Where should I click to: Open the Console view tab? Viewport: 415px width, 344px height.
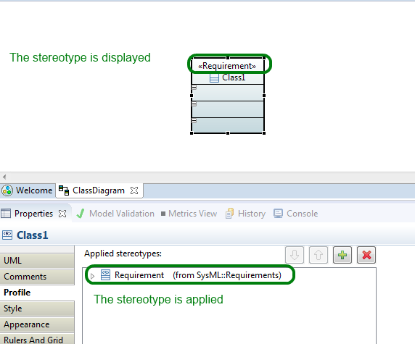pos(295,214)
